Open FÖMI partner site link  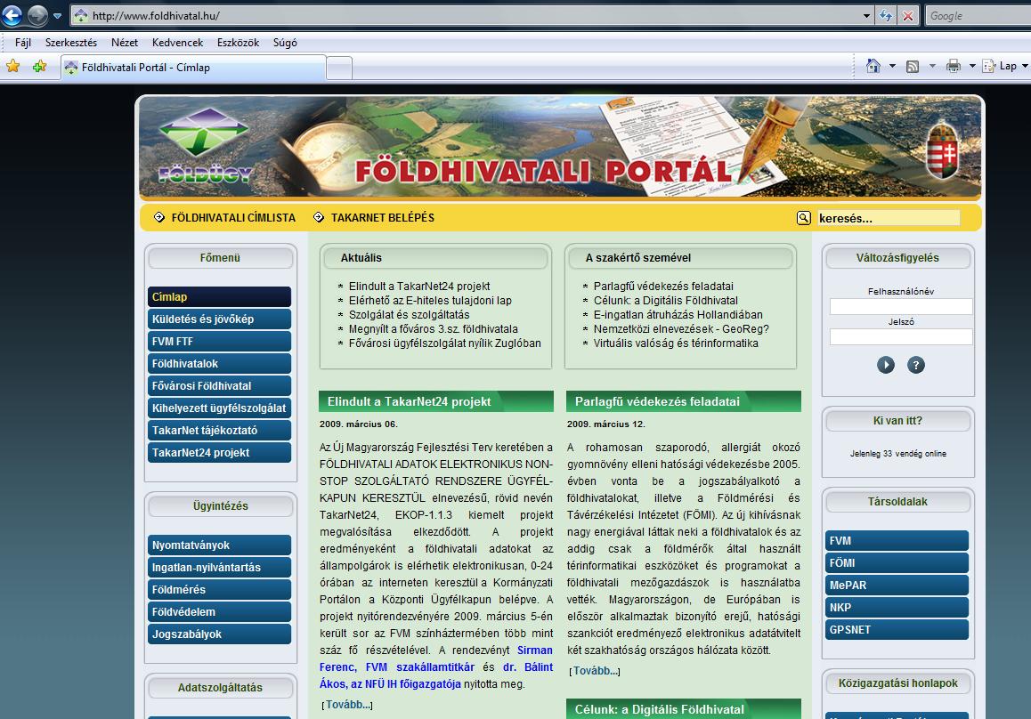click(897, 563)
